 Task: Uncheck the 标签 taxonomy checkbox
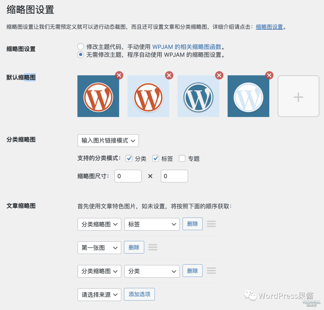point(156,159)
